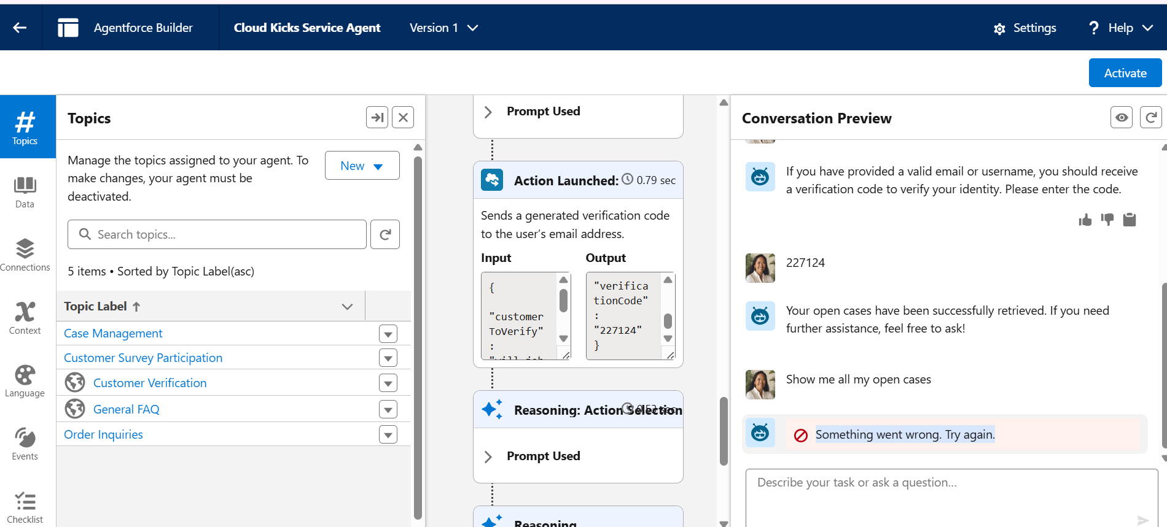This screenshot has height=527, width=1167.
Task: Collapse the Topics panel with arrow icon
Action: click(x=377, y=117)
